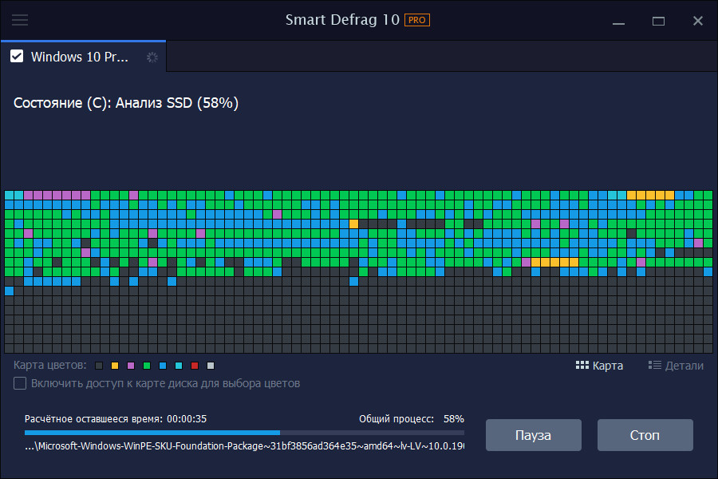Enable the Включить доступ к карте диска checkbox
The width and height of the screenshot is (718, 479).
tap(20, 383)
